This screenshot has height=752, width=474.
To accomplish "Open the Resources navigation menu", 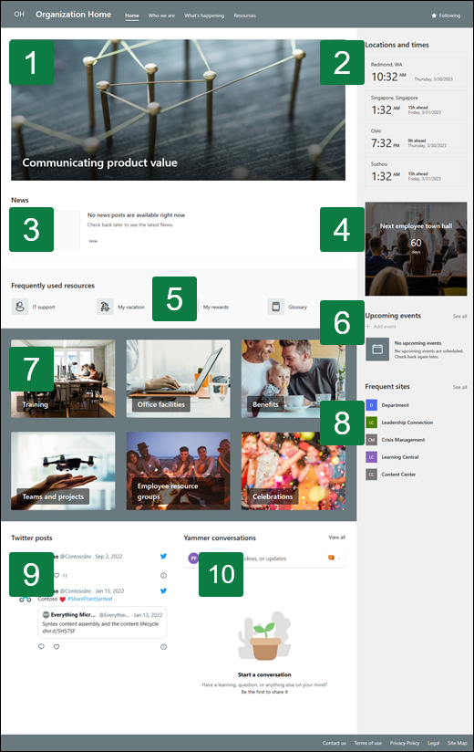I will point(244,16).
